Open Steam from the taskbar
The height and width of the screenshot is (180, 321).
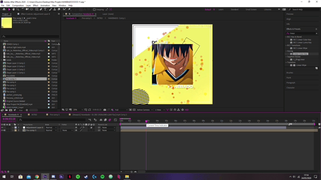tap(86, 177)
